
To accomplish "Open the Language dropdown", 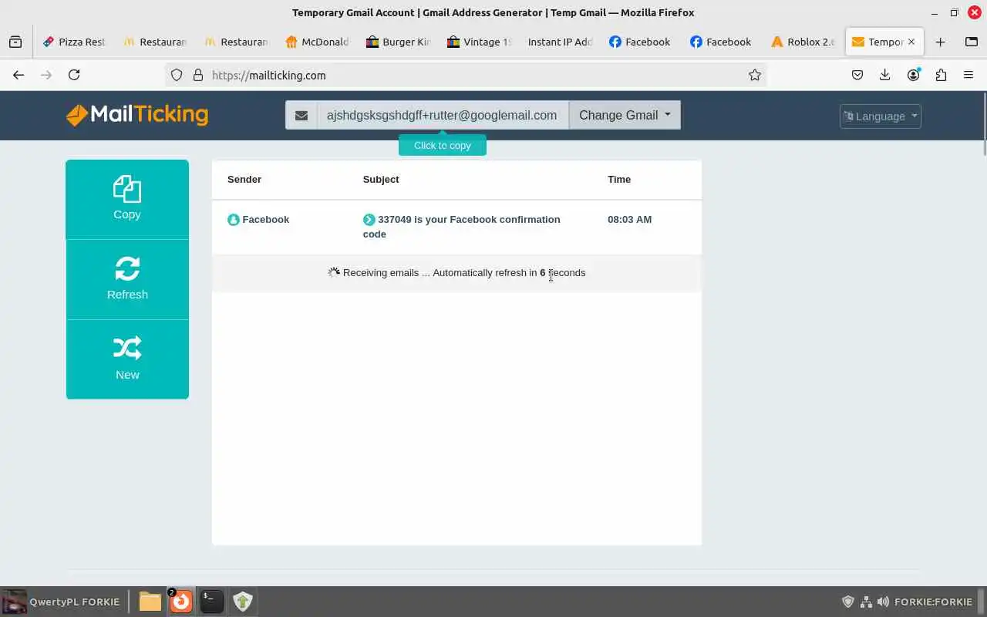I will pyautogui.click(x=880, y=116).
